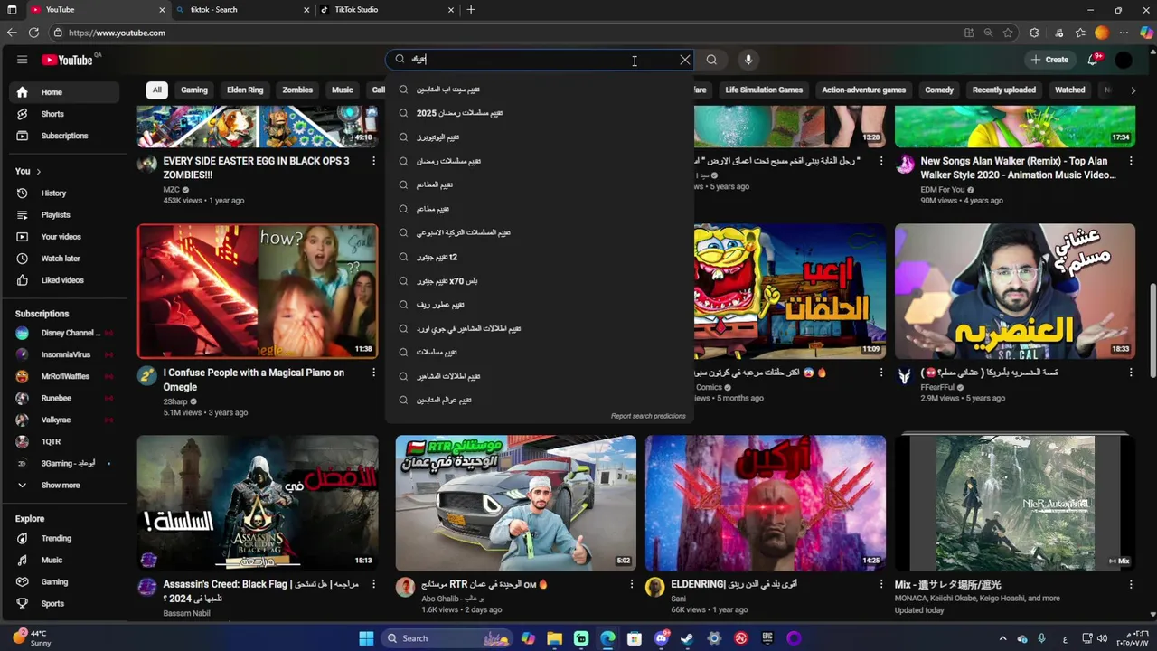Select the All filter chip
1157x651 pixels.
[156, 90]
